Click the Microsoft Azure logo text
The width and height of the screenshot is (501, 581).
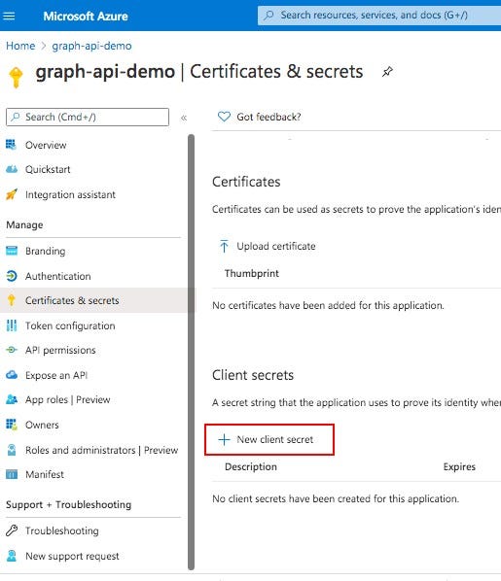[86, 17]
